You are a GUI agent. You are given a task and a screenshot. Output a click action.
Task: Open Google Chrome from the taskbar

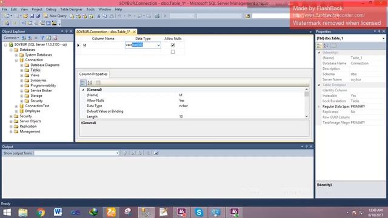41,213
